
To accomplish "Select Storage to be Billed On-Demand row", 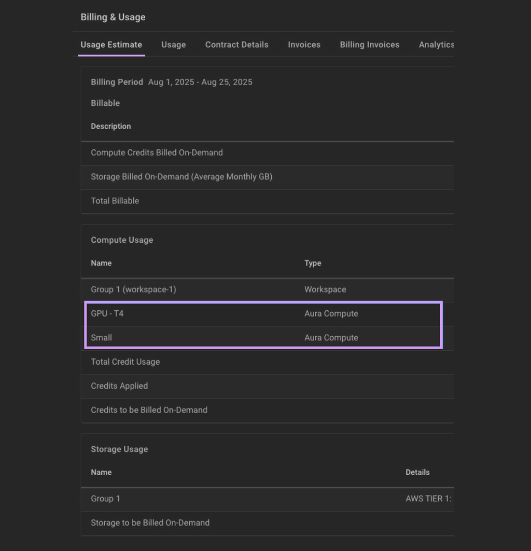I will (150, 522).
